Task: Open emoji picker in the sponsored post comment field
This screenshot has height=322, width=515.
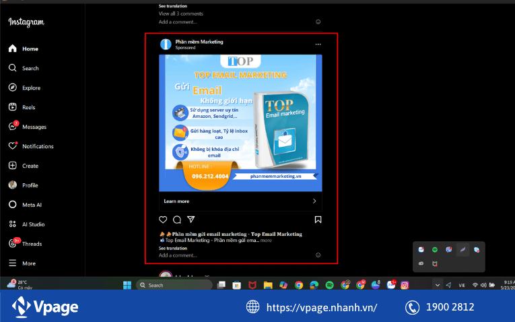Action: tap(318, 255)
